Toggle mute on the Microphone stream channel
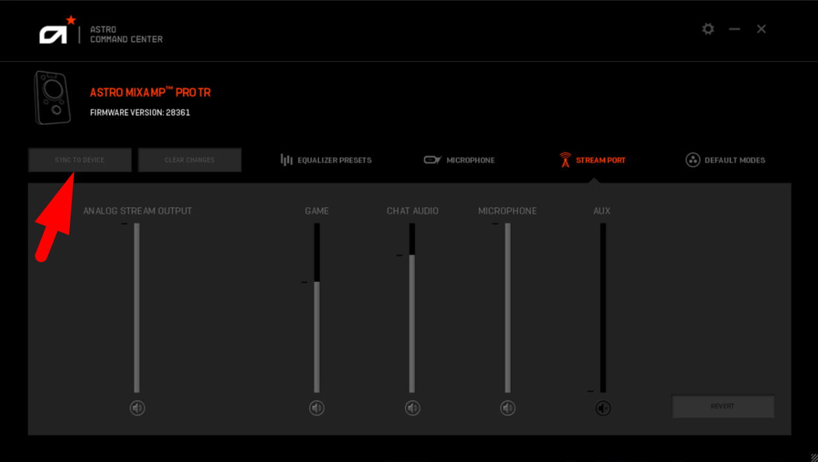The width and height of the screenshot is (818, 462). [508, 408]
